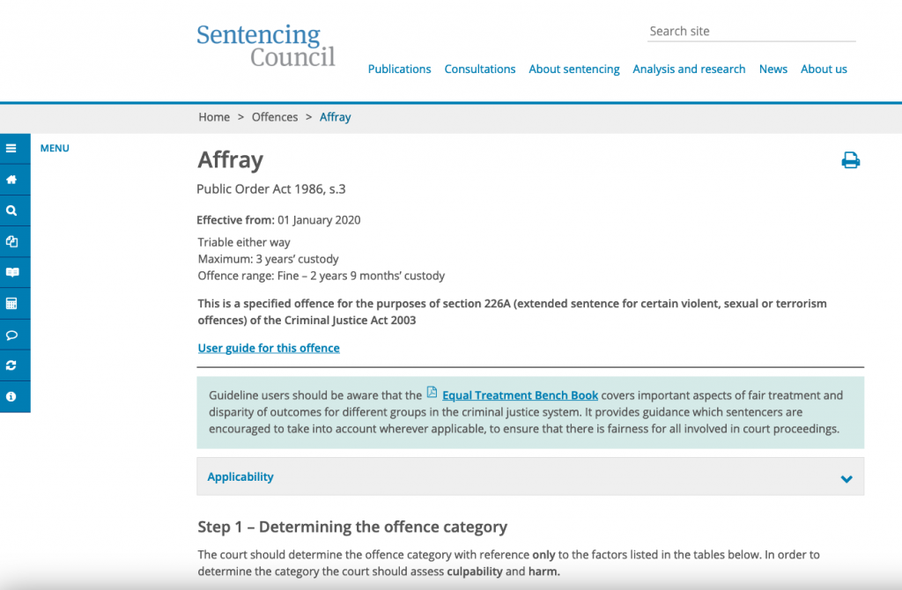The width and height of the screenshot is (902, 590).
Task: Click the copy documents icon in sidebar
Action: pyautogui.click(x=11, y=241)
